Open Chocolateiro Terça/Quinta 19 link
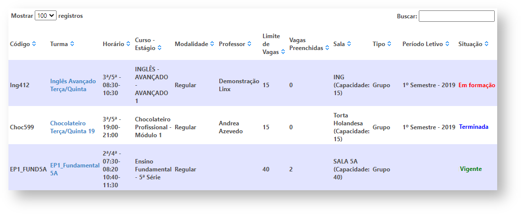Image resolution: width=521 pixels, height=214 pixels. [72, 127]
